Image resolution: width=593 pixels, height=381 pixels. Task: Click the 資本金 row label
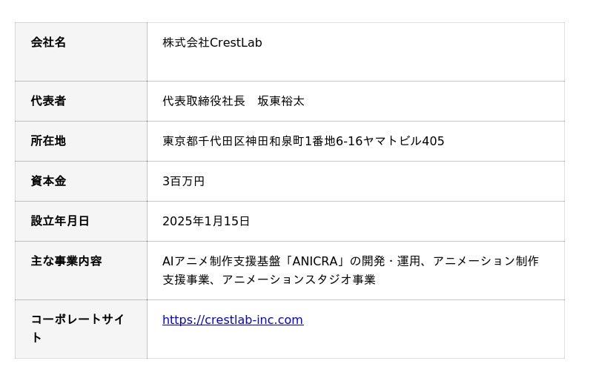click(49, 181)
